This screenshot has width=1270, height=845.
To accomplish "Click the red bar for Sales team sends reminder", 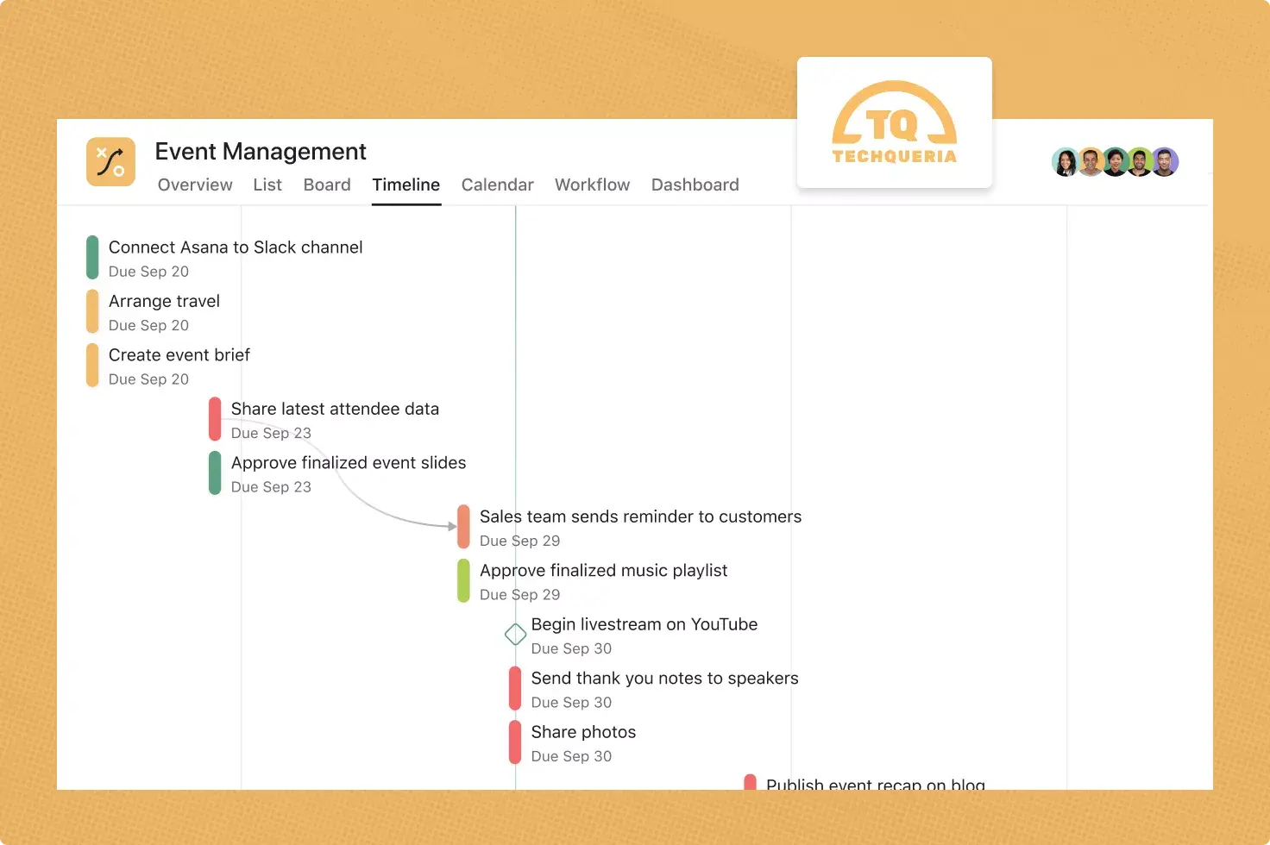I will pos(462,526).
